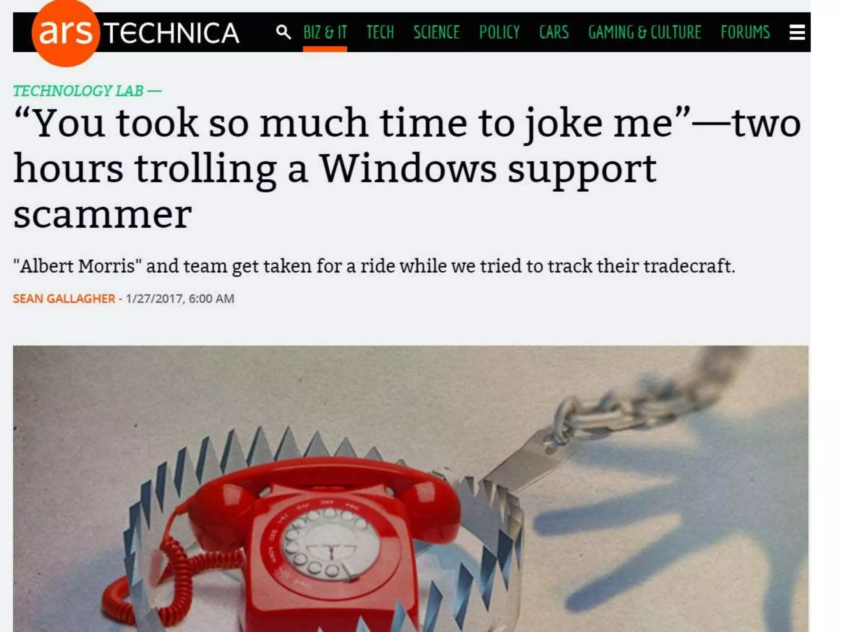This screenshot has height=632, width=843.
Task: Open Sean Gallagher's author page
Action: pyautogui.click(x=64, y=298)
